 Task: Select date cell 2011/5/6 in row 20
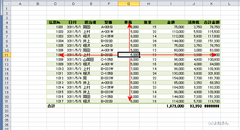[73, 97]
